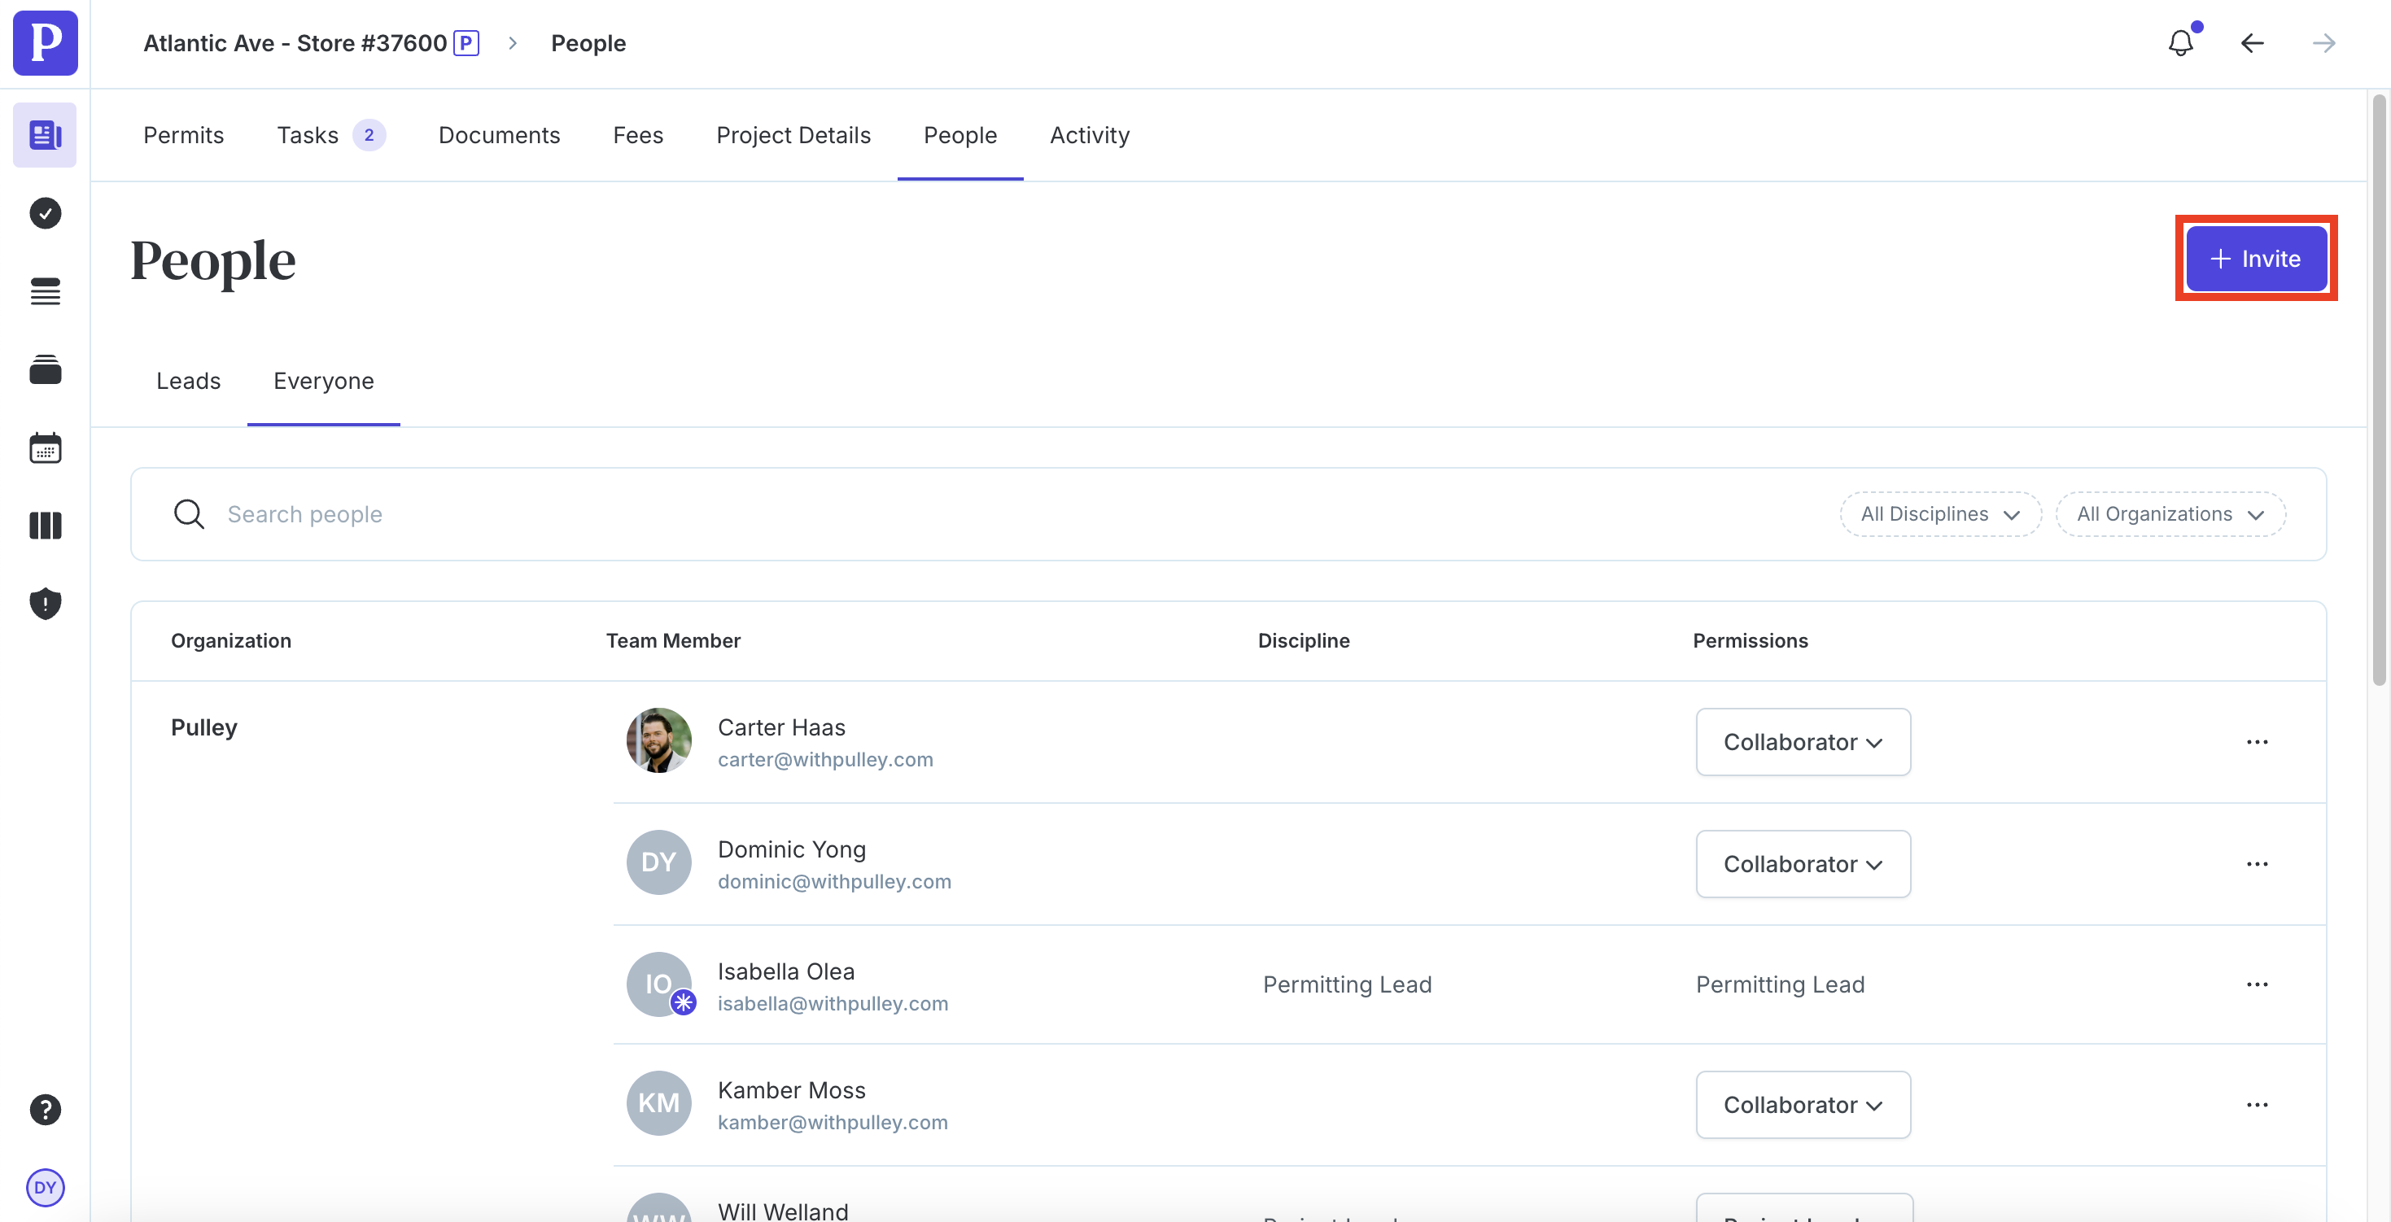Viewport: 2391px width, 1222px height.
Task: Open the projects newspaper sidebar icon
Action: point(45,136)
